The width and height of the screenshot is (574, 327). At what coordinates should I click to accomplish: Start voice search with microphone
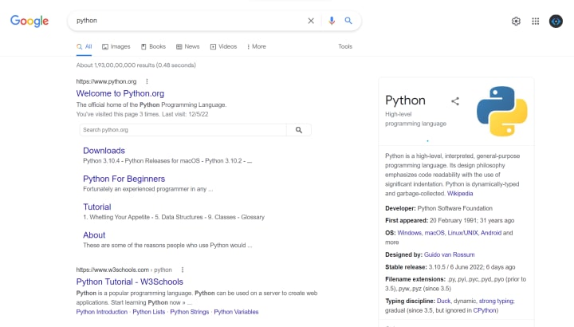[x=332, y=21]
